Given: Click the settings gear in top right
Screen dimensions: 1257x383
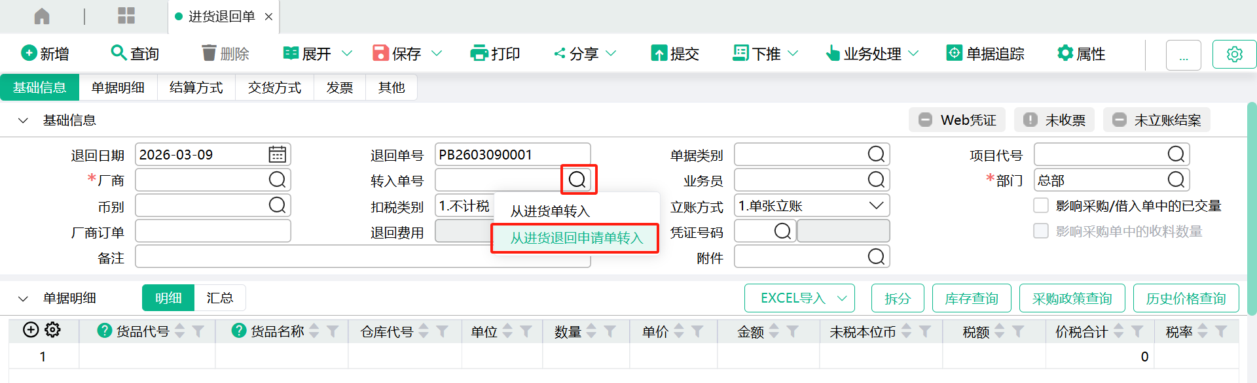Looking at the screenshot, I should tap(1234, 54).
